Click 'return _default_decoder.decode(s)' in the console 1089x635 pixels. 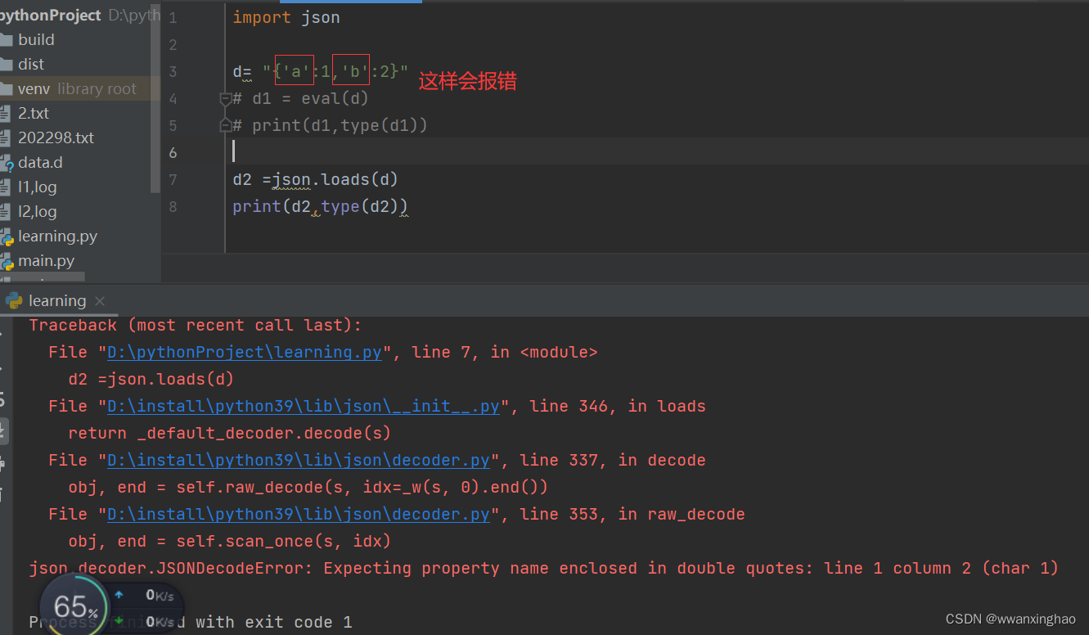[x=230, y=433]
